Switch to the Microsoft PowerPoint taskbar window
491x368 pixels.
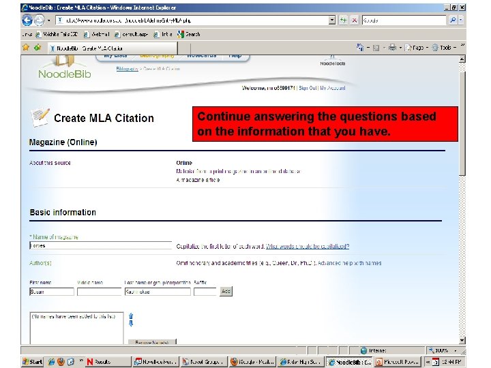coord(398,362)
